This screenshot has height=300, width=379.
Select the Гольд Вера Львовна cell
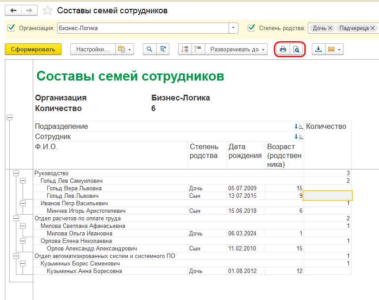click(x=111, y=188)
